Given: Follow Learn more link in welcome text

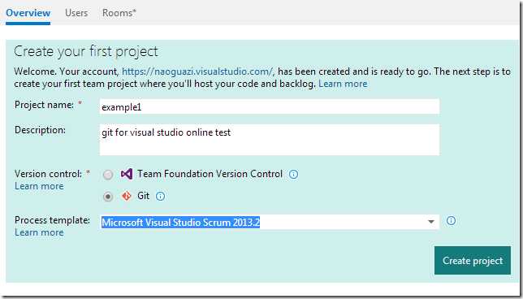Looking at the screenshot, I should (343, 84).
